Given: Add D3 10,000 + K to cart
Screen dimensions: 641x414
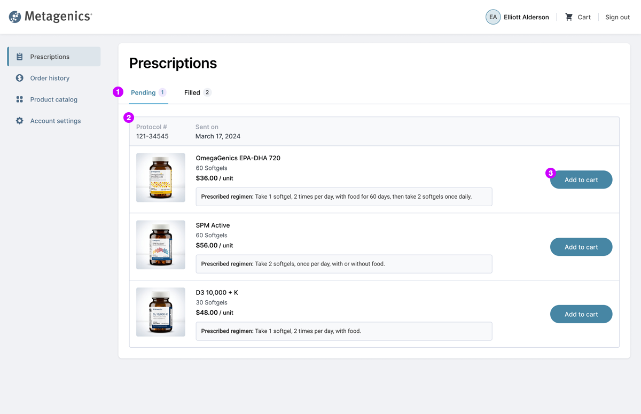Looking at the screenshot, I should click(581, 315).
